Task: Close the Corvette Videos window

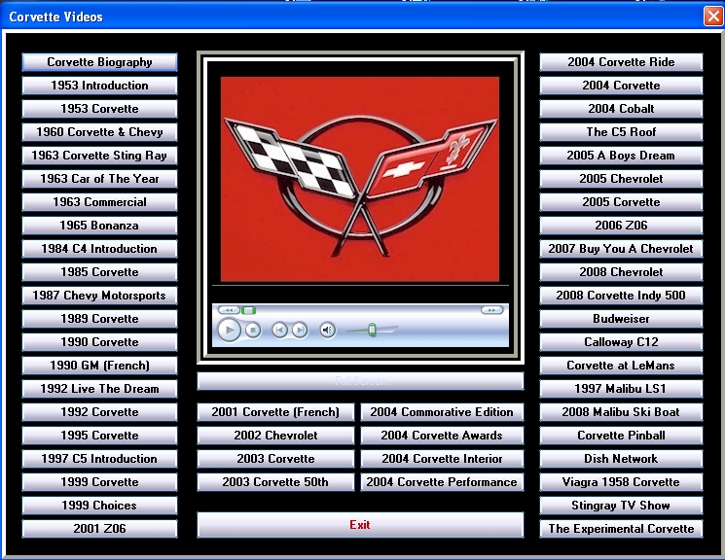Action: point(713,17)
